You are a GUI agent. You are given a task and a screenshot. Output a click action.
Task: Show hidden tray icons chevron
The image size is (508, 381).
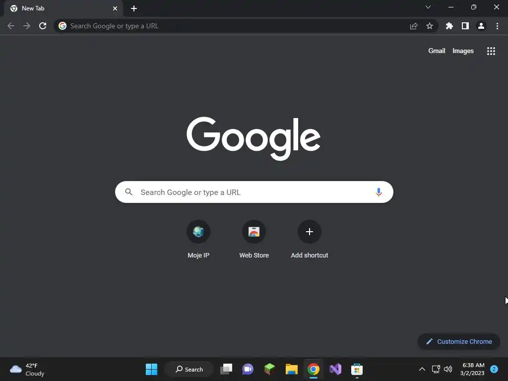pos(422,369)
